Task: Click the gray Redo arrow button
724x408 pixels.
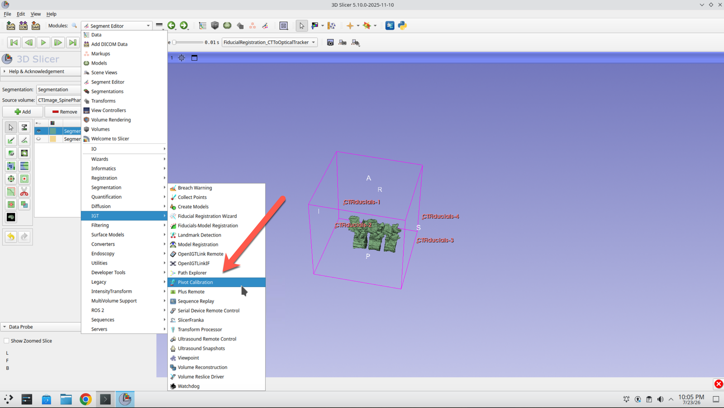Action: coord(24,237)
